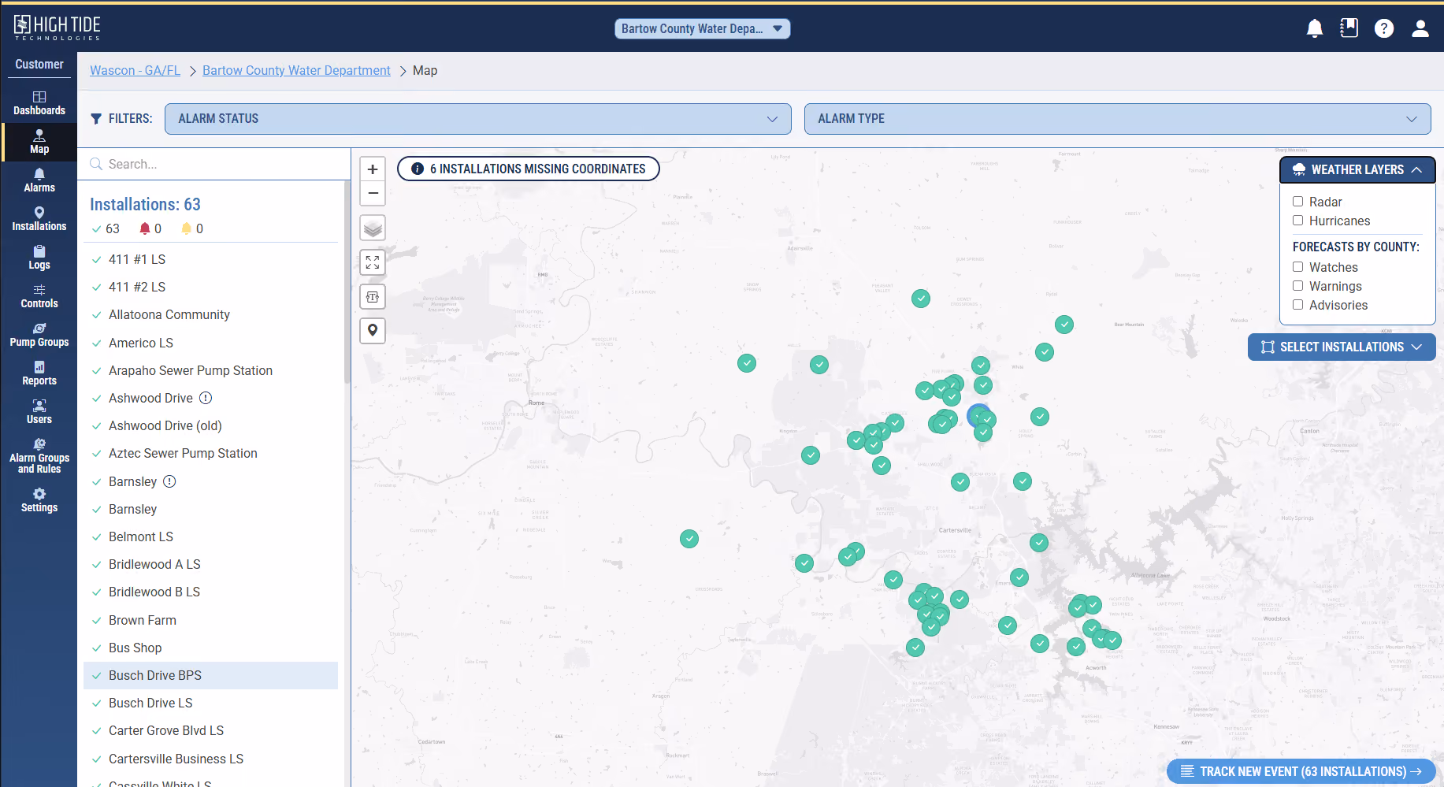The width and height of the screenshot is (1444, 787).
Task: Open the user account profile icon
Action: (x=1420, y=28)
